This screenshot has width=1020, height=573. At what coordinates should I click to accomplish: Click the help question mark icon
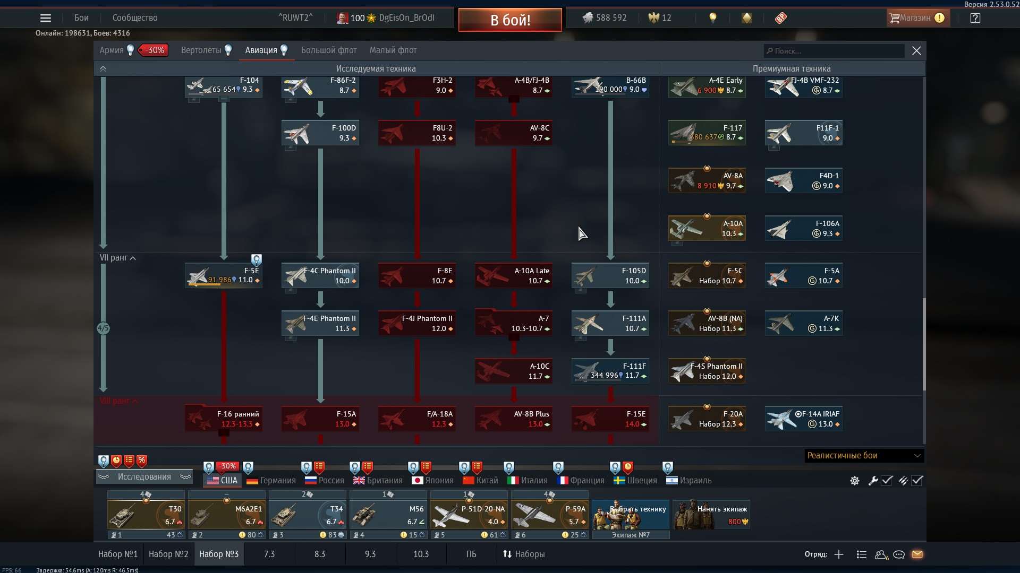click(975, 18)
